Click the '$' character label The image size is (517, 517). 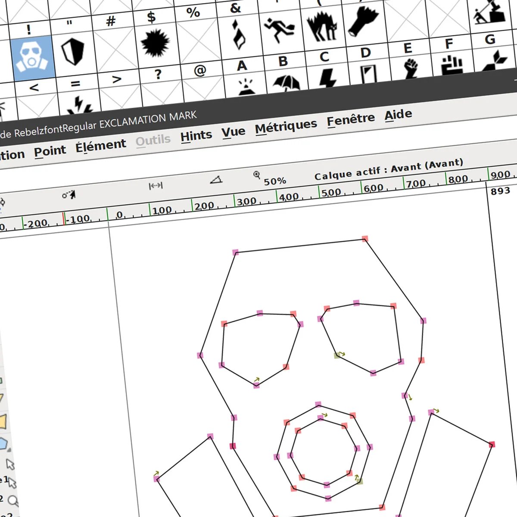click(x=151, y=17)
